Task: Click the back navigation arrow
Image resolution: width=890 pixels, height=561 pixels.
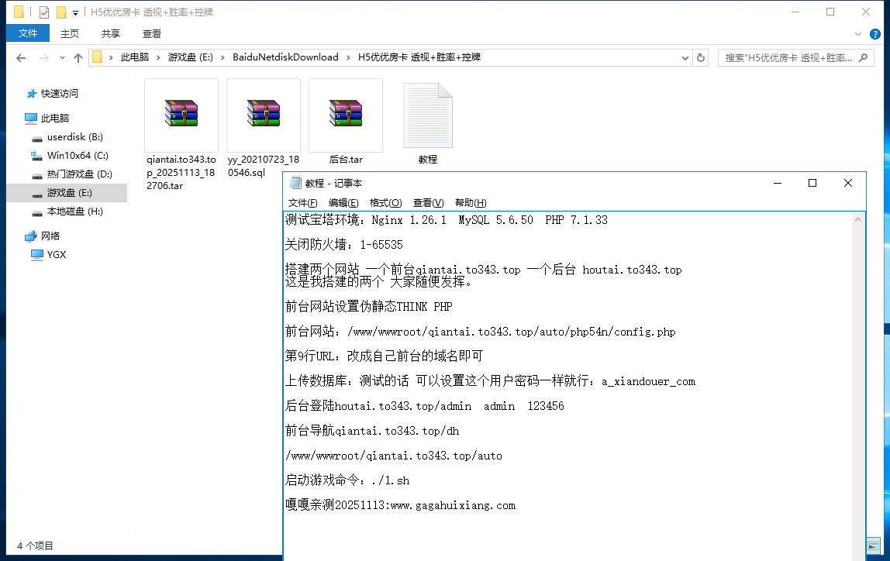Action: point(21,58)
